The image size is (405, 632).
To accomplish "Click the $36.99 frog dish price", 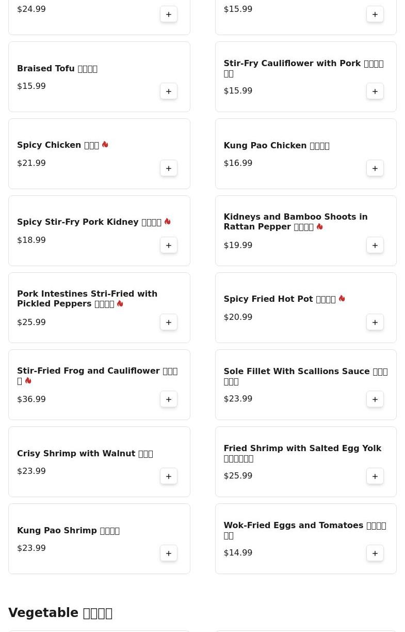I will coord(31,399).
